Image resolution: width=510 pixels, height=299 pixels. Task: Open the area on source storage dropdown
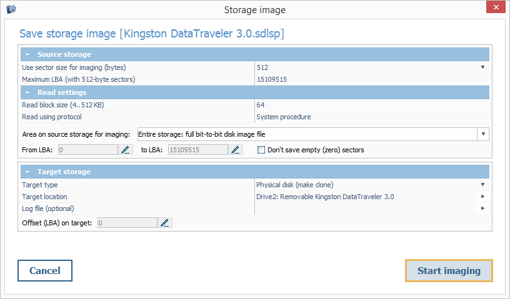tap(483, 134)
